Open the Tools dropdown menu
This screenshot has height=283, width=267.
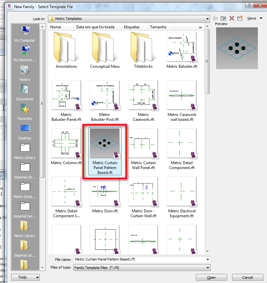tap(25, 277)
